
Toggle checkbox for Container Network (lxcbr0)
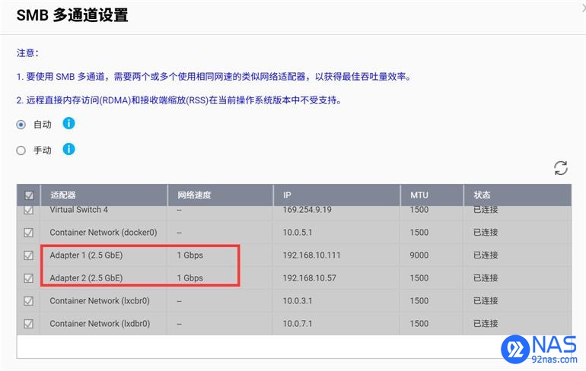click(x=28, y=301)
